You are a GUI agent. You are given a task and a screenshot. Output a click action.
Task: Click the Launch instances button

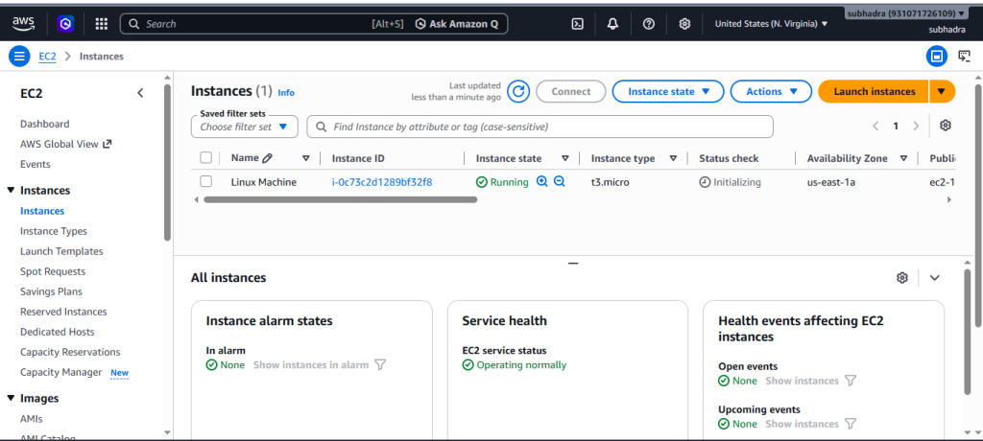click(x=874, y=91)
